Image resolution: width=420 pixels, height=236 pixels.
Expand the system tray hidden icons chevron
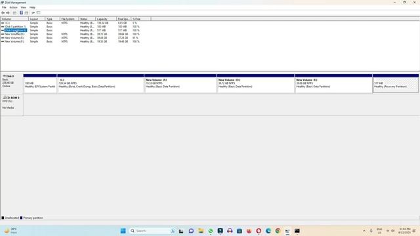point(364,231)
